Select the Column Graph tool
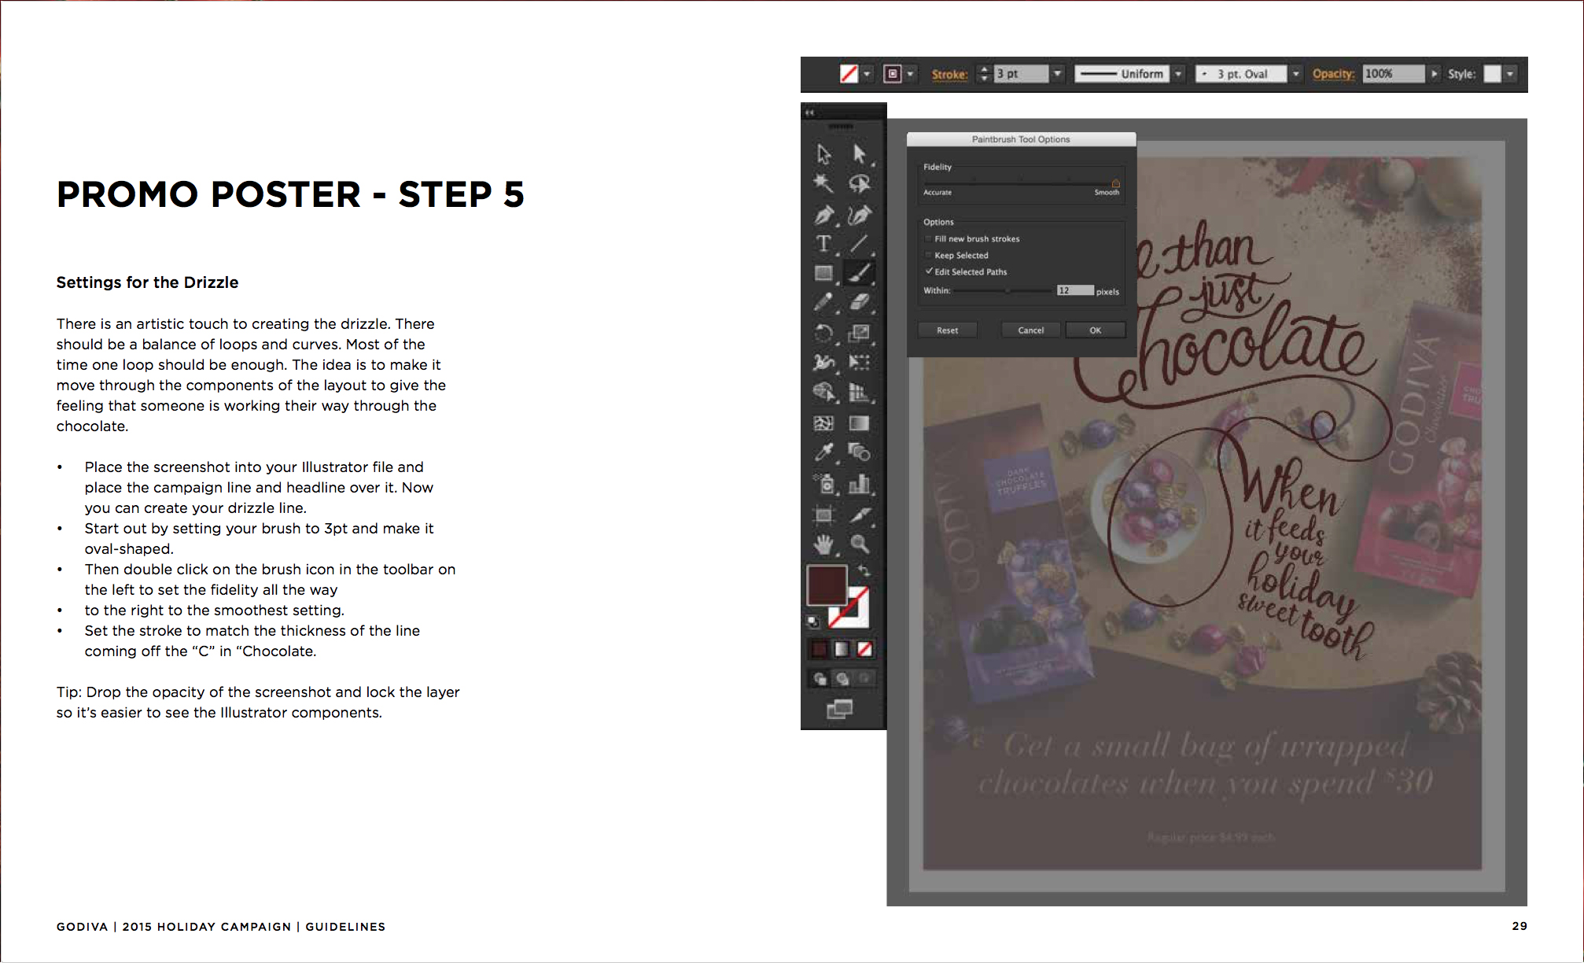Image resolution: width=1584 pixels, height=963 pixels. click(x=860, y=483)
